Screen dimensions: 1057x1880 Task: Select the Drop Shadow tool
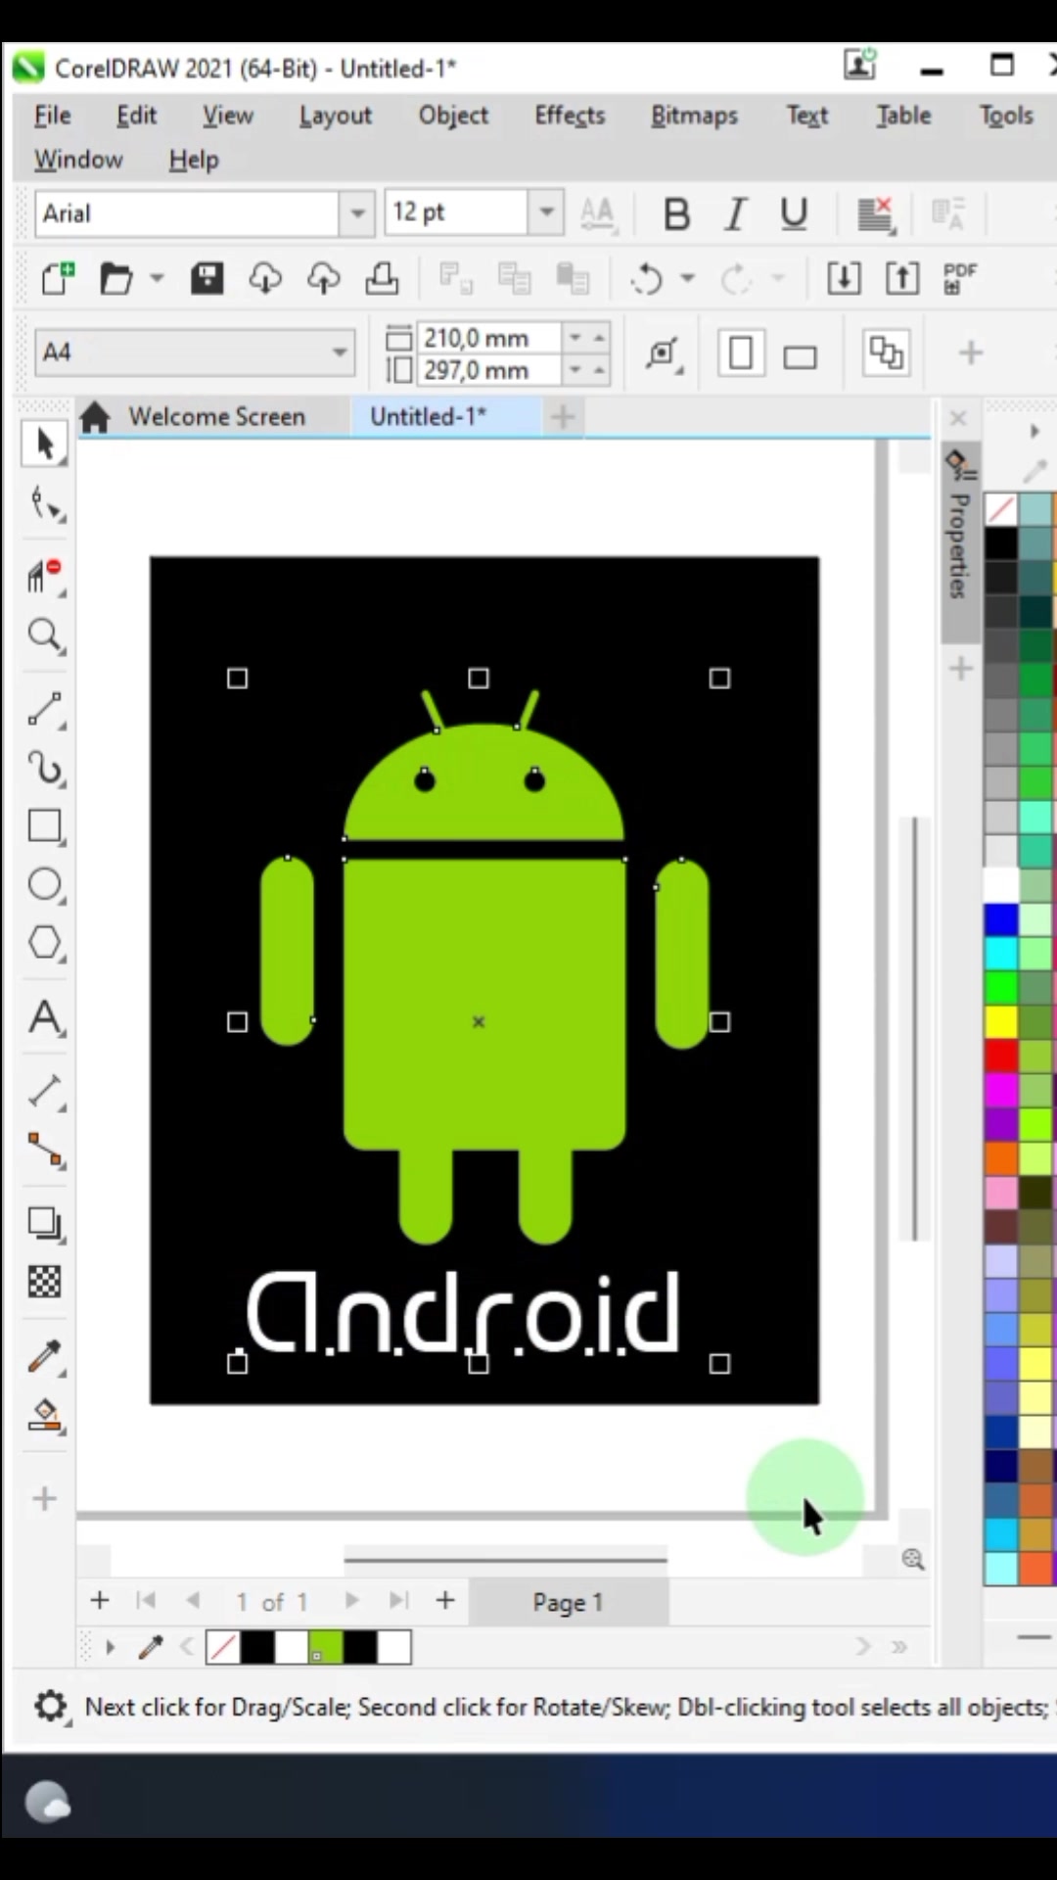point(45,1224)
